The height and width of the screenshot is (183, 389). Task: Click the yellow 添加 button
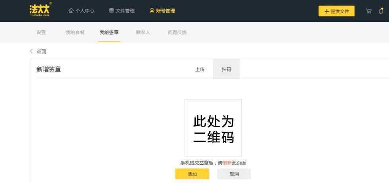click(x=192, y=174)
